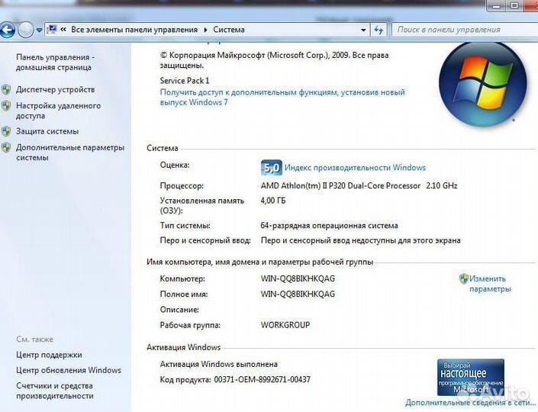Click full name value next to 'Полное имя:'
The height and width of the screenshot is (412, 538).
298,294
